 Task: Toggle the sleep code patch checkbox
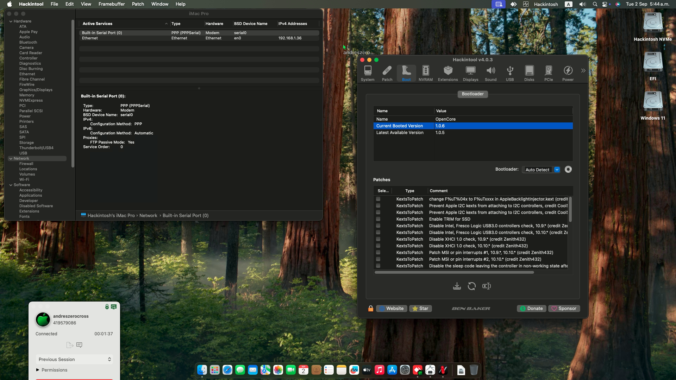[x=378, y=266]
